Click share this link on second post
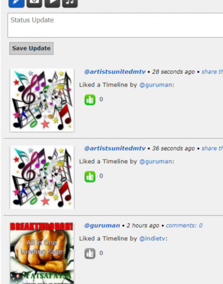 (x=212, y=148)
